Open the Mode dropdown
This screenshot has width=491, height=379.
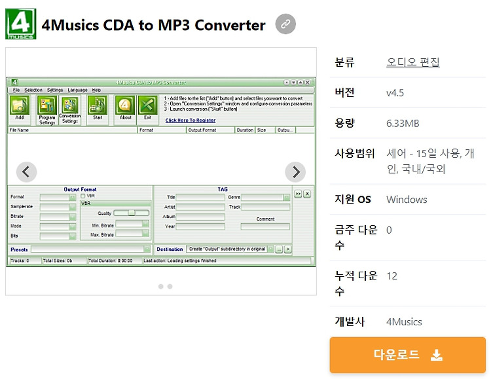pos(72,226)
